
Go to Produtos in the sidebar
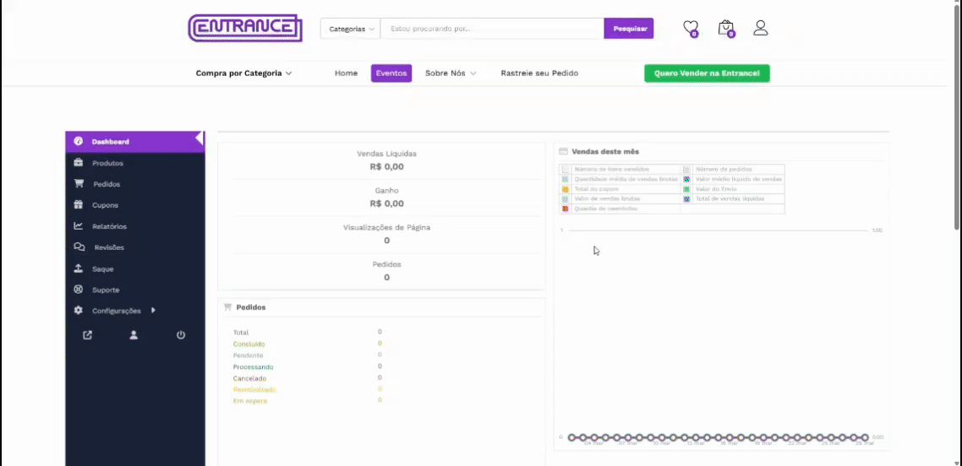click(107, 163)
